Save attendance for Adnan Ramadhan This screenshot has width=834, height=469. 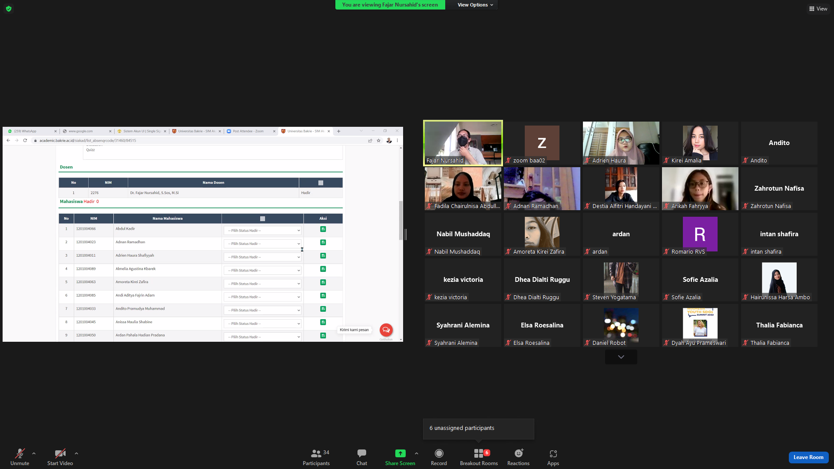pos(323,242)
